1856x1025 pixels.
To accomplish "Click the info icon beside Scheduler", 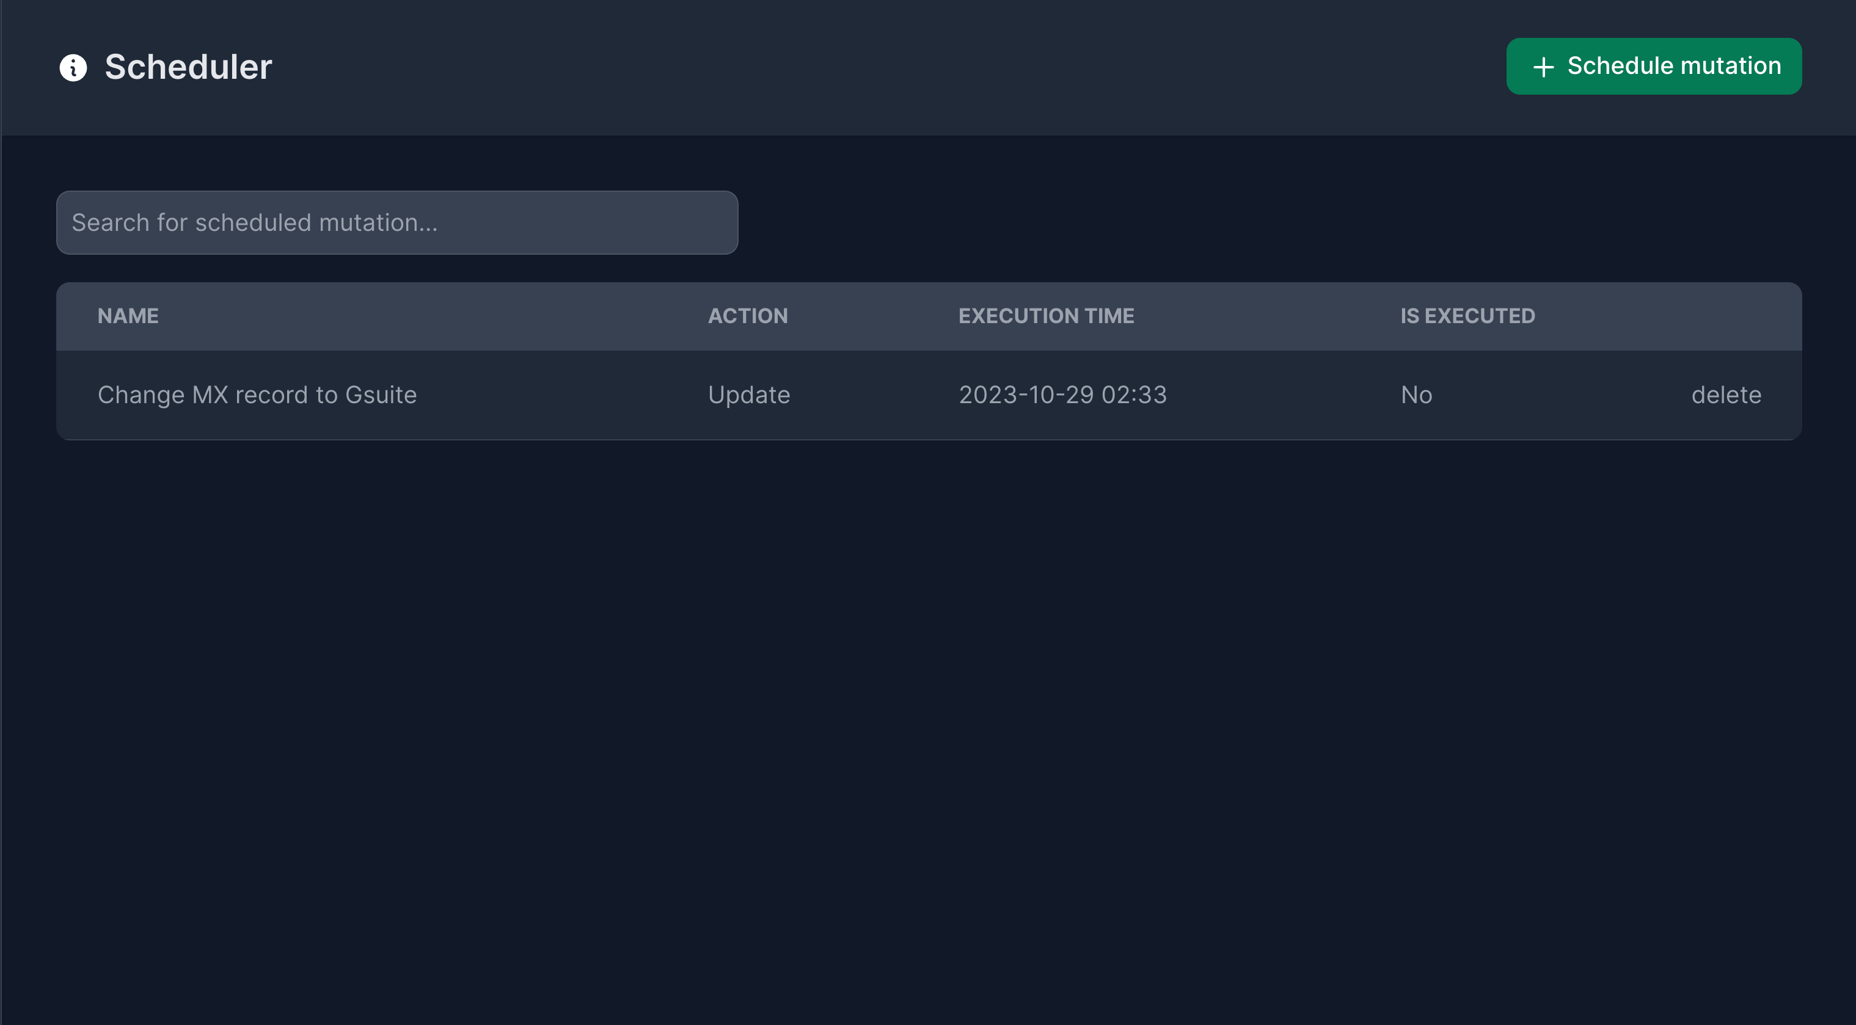I will 73,68.
